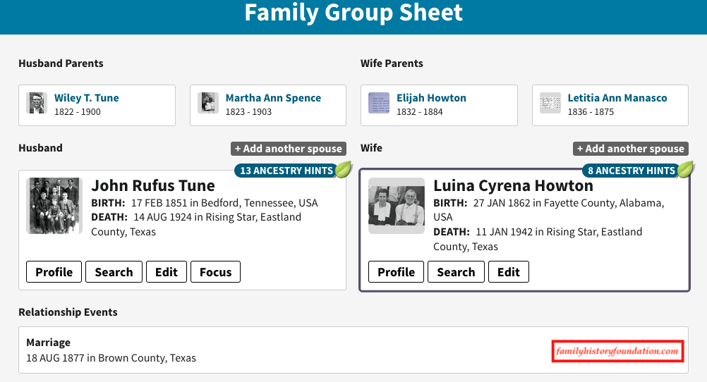Click the green leaf hint icon for John Rufus Tune

pyautogui.click(x=343, y=170)
